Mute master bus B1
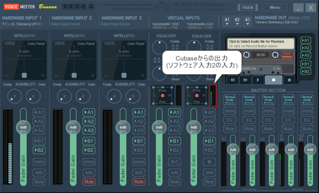Screen dimensions: 319x193 tap(288, 129)
